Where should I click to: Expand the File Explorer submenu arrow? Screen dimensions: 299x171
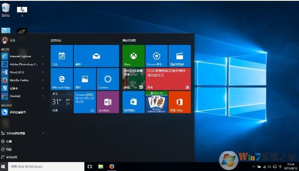coord(43,133)
